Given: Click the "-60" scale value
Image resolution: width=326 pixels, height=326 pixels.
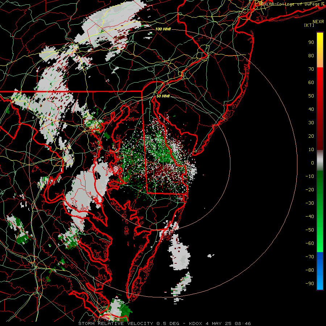Looking at the screenshot, I should 310,243.
